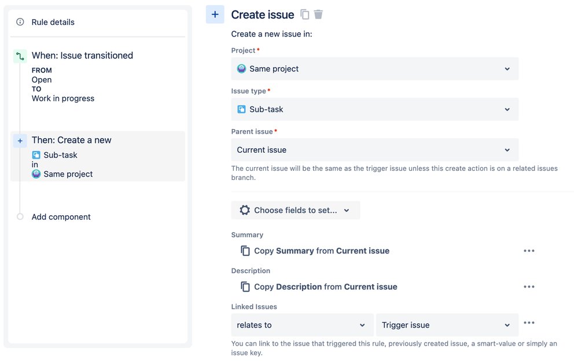Open Rule details in the sidebar
Image resolution: width=578 pixels, height=364 pixels.
click(53, 22)
